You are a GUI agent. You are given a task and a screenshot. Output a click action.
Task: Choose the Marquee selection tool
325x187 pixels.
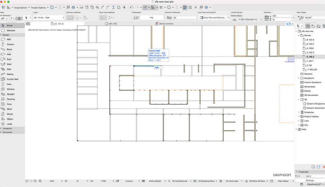pyautogui.click(x=10, y=31)
